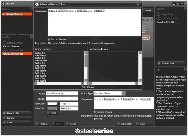Viewport: 188px width, 136px height.
Task: Click the SteelSeries logo in the Advanced Macro Editor title bar
Action: [x=37, y=4]
